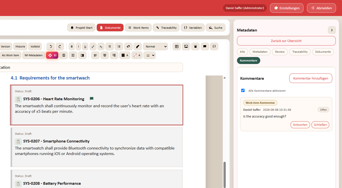Go to the Traceability tab in top navigation

click(x=166, y=27)
